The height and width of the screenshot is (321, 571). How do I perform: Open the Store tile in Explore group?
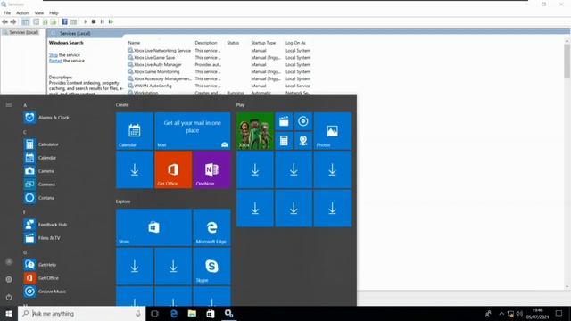(153, 227)
